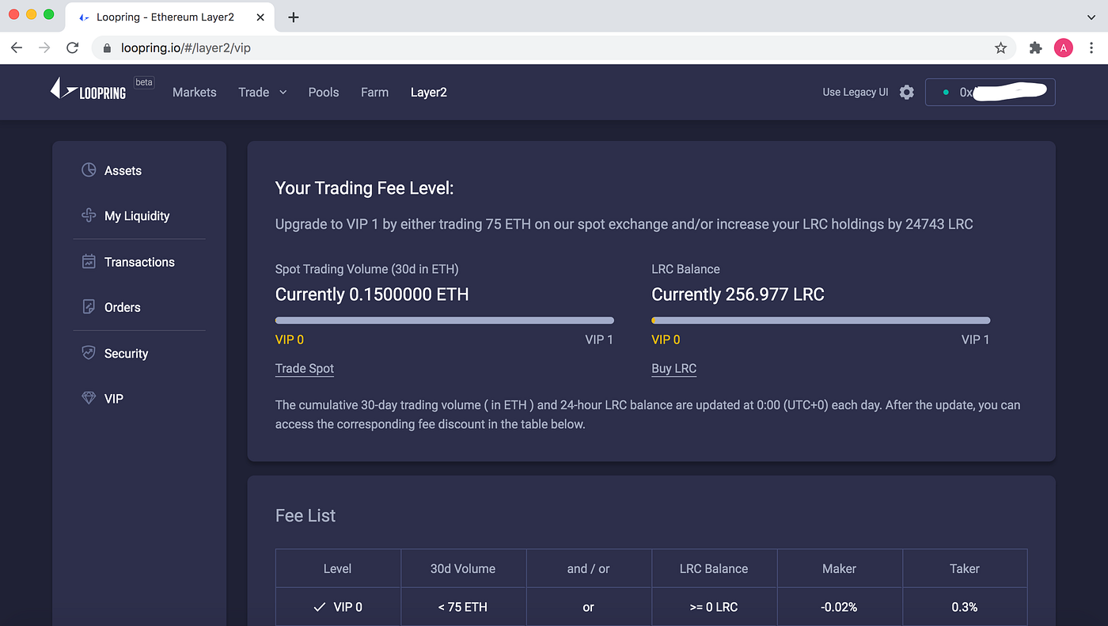
Task: Open the Farm page
Action: tap(374, 92)
